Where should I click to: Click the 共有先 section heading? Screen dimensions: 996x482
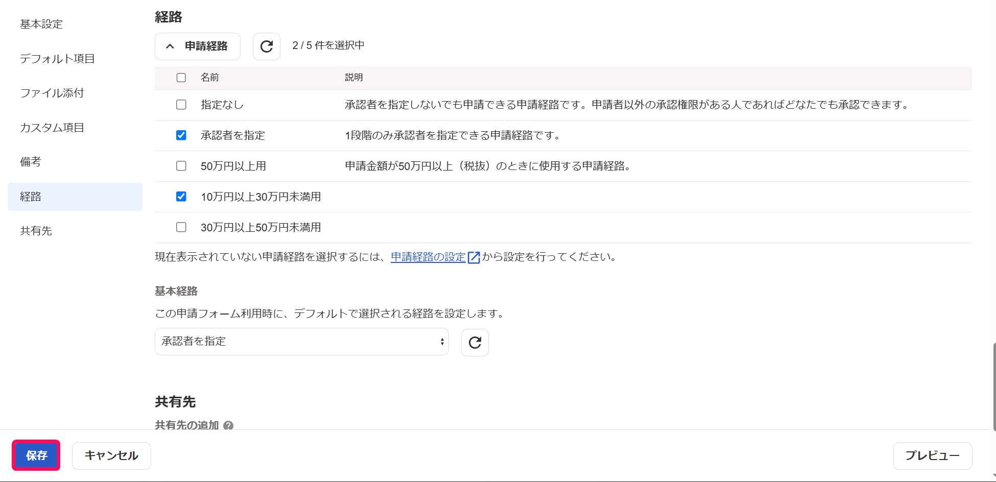[x=175, y=402]
